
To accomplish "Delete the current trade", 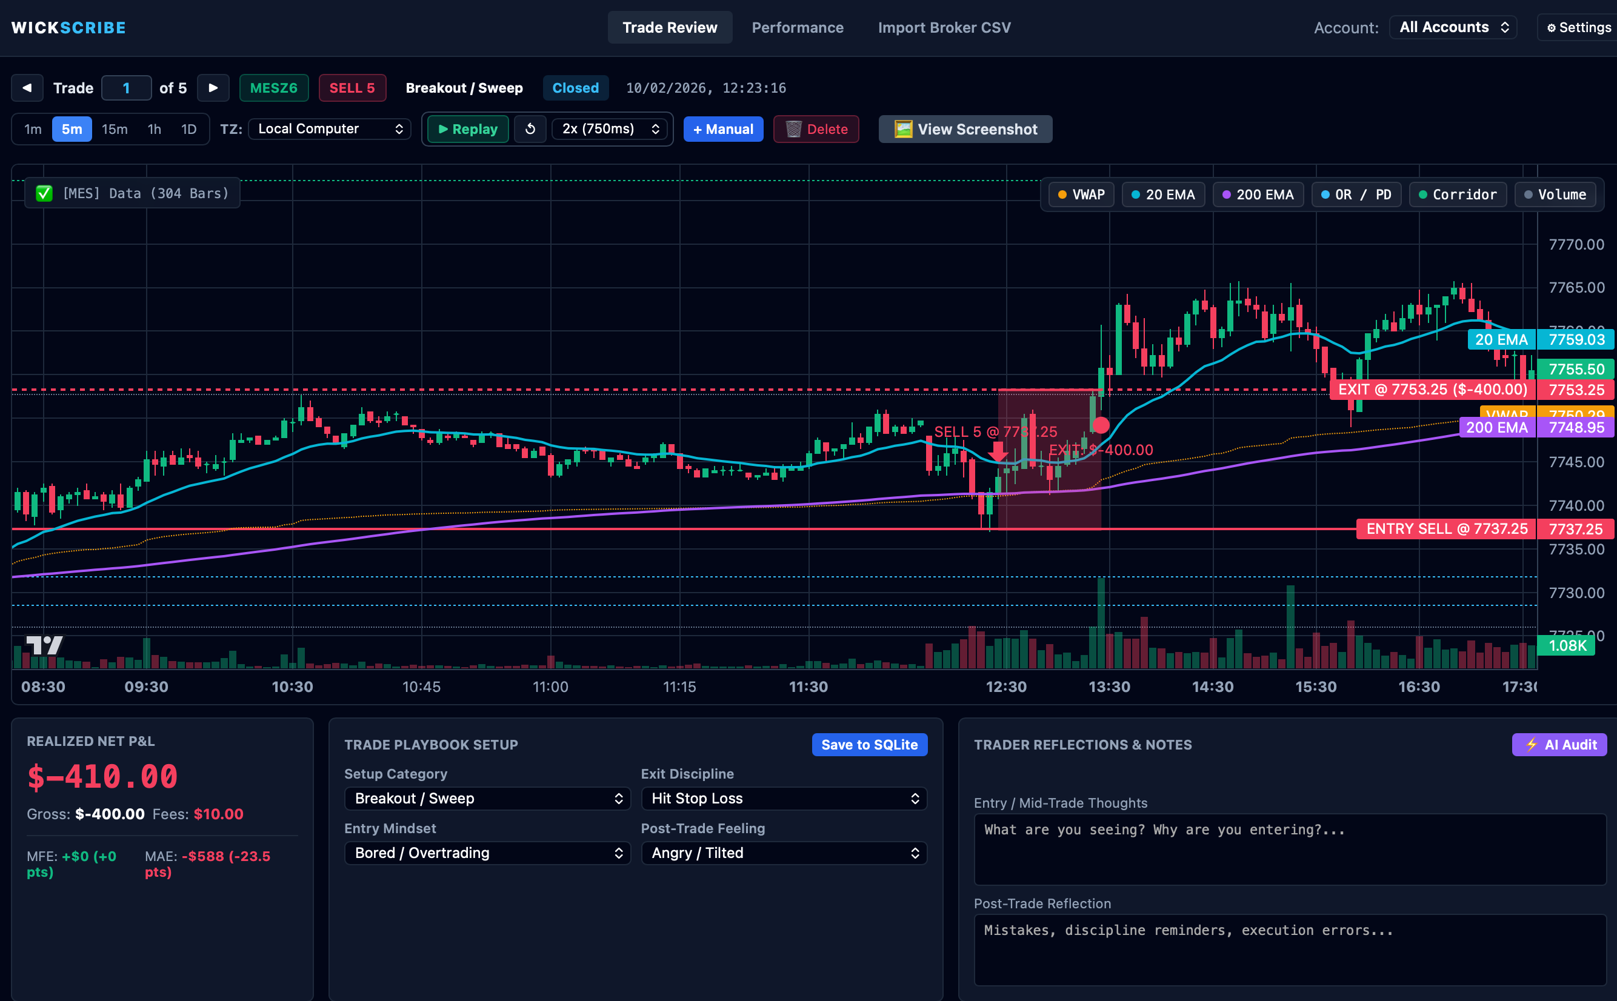I will [816, 129].
